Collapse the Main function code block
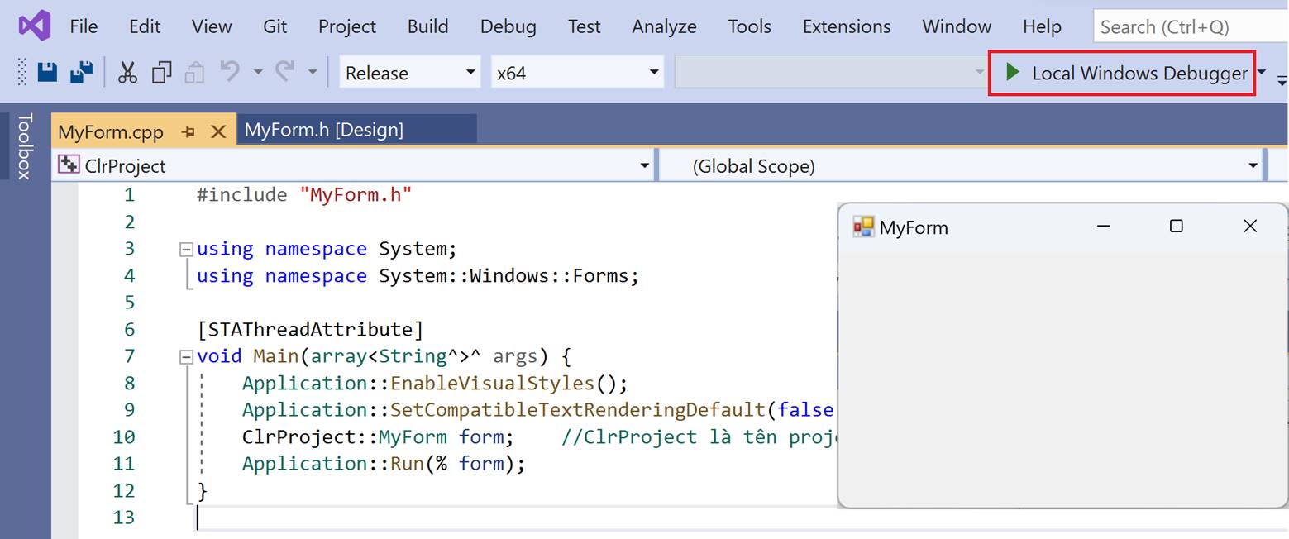Image resolution: width=1289 pixels, height=539 pixels. point(186,356)
